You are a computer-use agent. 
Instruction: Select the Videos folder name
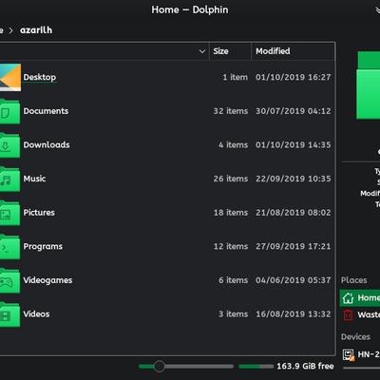point(36,314)
